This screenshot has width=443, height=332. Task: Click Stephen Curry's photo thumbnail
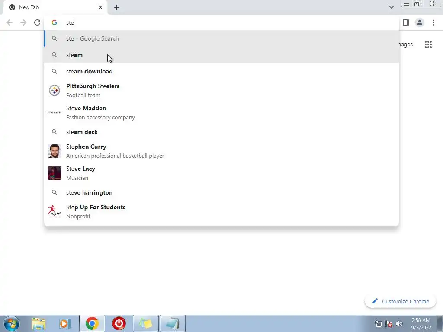(54, 151)
